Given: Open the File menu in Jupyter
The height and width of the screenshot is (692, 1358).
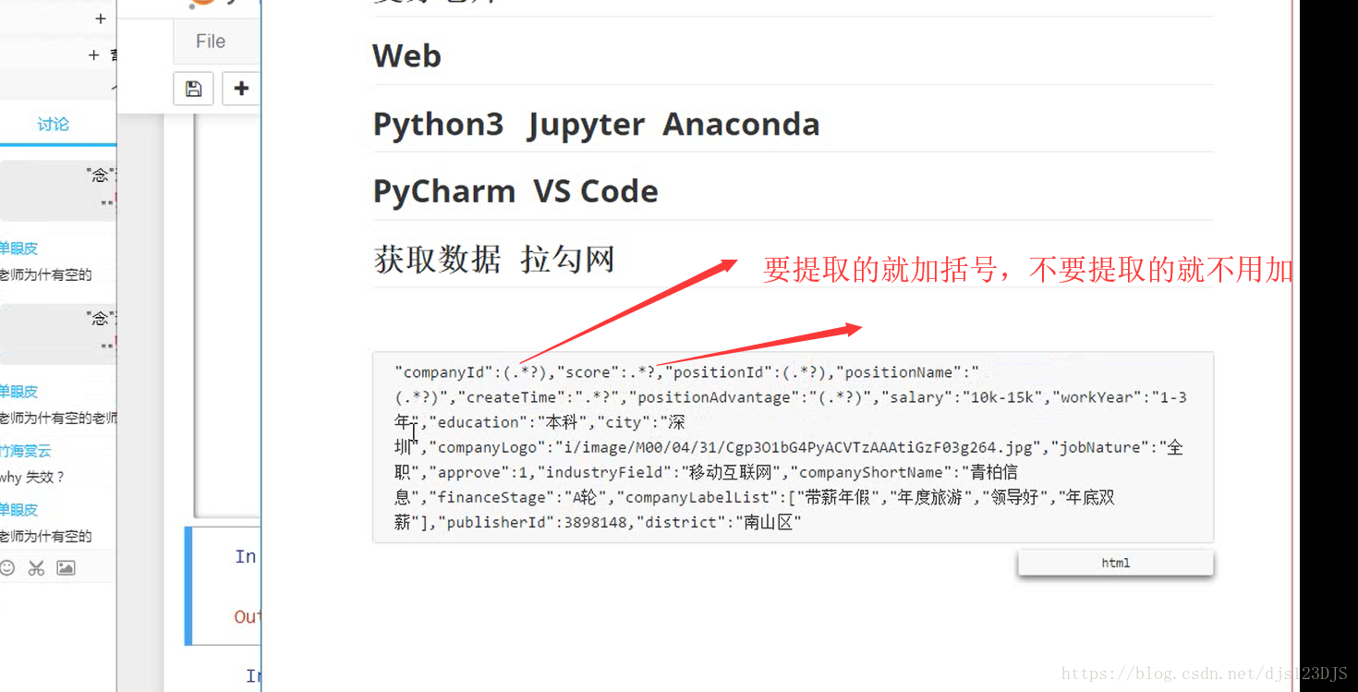Looking at the screenshot, I should click(x=211, y=42).
